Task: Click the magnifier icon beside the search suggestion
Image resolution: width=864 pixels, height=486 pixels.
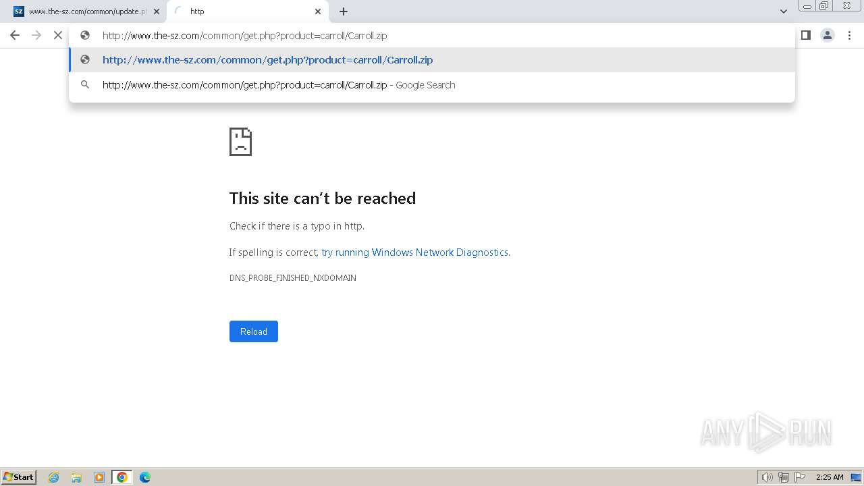Action: point(85,85)
